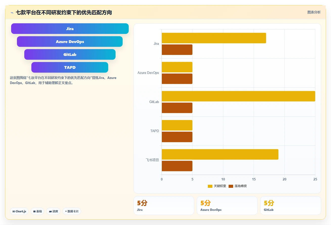Viewport: 331px width, 225px height.
Task: Click the description paragraph under the funnel
Action: pos(63,80)
